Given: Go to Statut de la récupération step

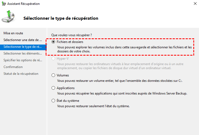Looking at the screenshot, I should [x=21, y=74].
